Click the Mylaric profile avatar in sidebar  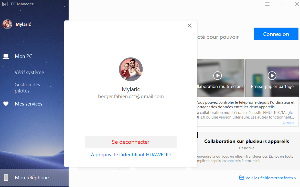coord(7,24)
